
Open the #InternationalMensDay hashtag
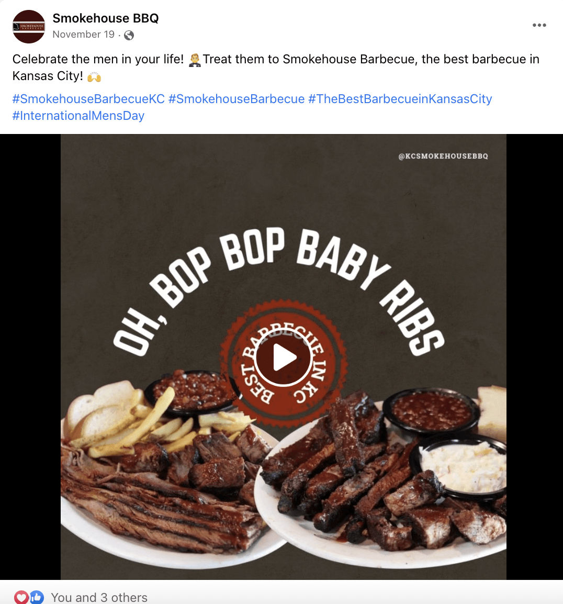(78, 116)
